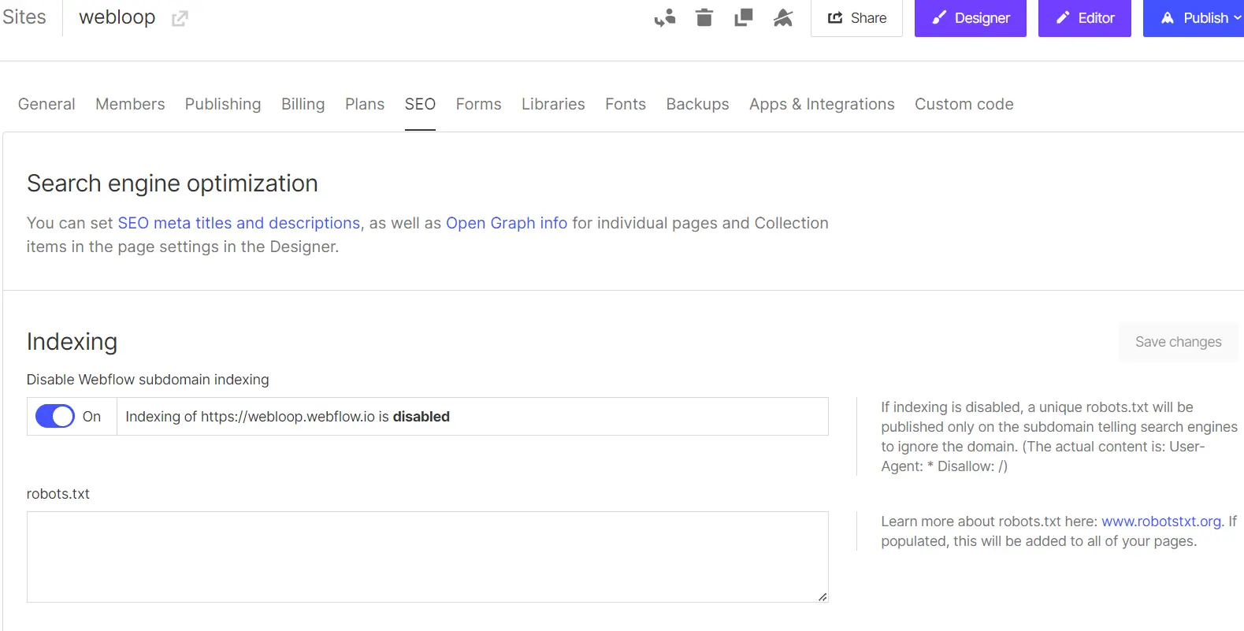Follow SEO meta titles and descriptions link
The width and height of the screenshot is (1244, 631).
(239, 223)
